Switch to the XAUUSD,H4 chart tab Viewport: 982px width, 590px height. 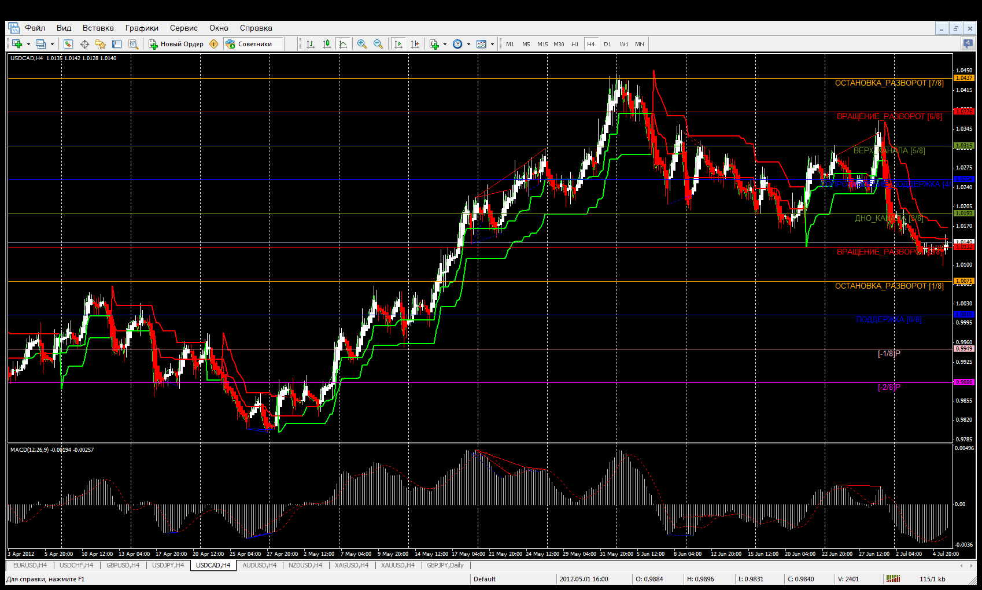click(x=398, y=565)
